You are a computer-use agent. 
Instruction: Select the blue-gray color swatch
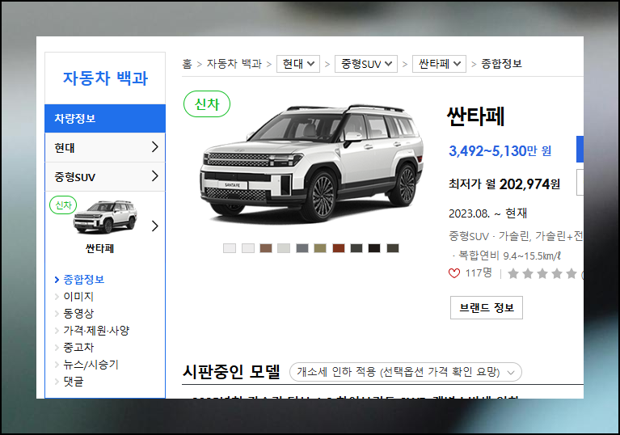(x=302, y=248)
